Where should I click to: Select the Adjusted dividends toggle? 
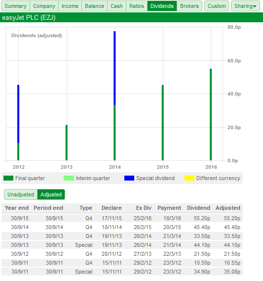pyautogui.click(x=51, y=194)
